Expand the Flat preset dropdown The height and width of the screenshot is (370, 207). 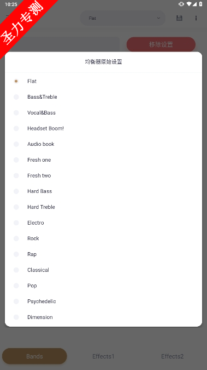[123, 18]
